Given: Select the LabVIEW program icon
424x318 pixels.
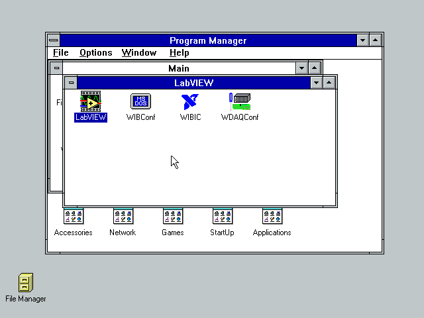Looking at the screenshot, I should [91, 101].
